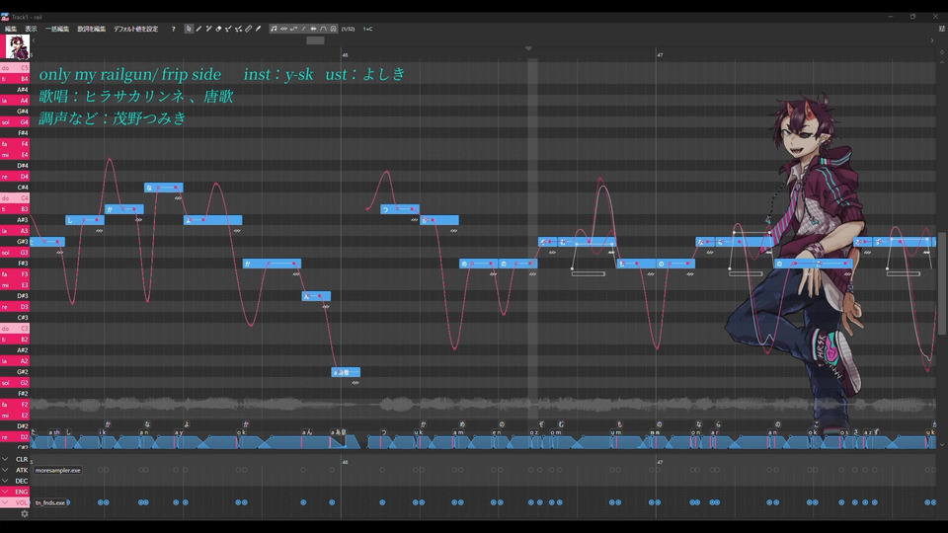Toggle final pitch display
Screen dimensions: 948x533
click(x=303, y=29)
